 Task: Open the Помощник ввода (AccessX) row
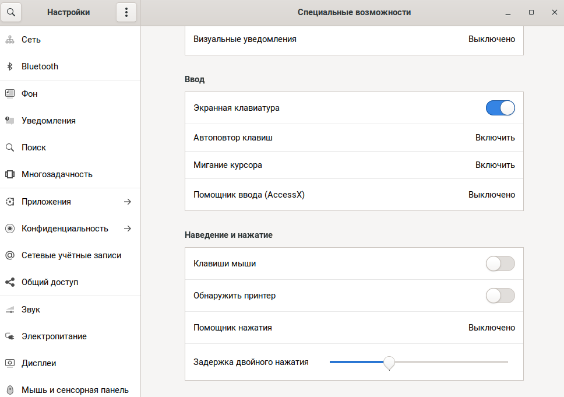(x=354, y=195)
